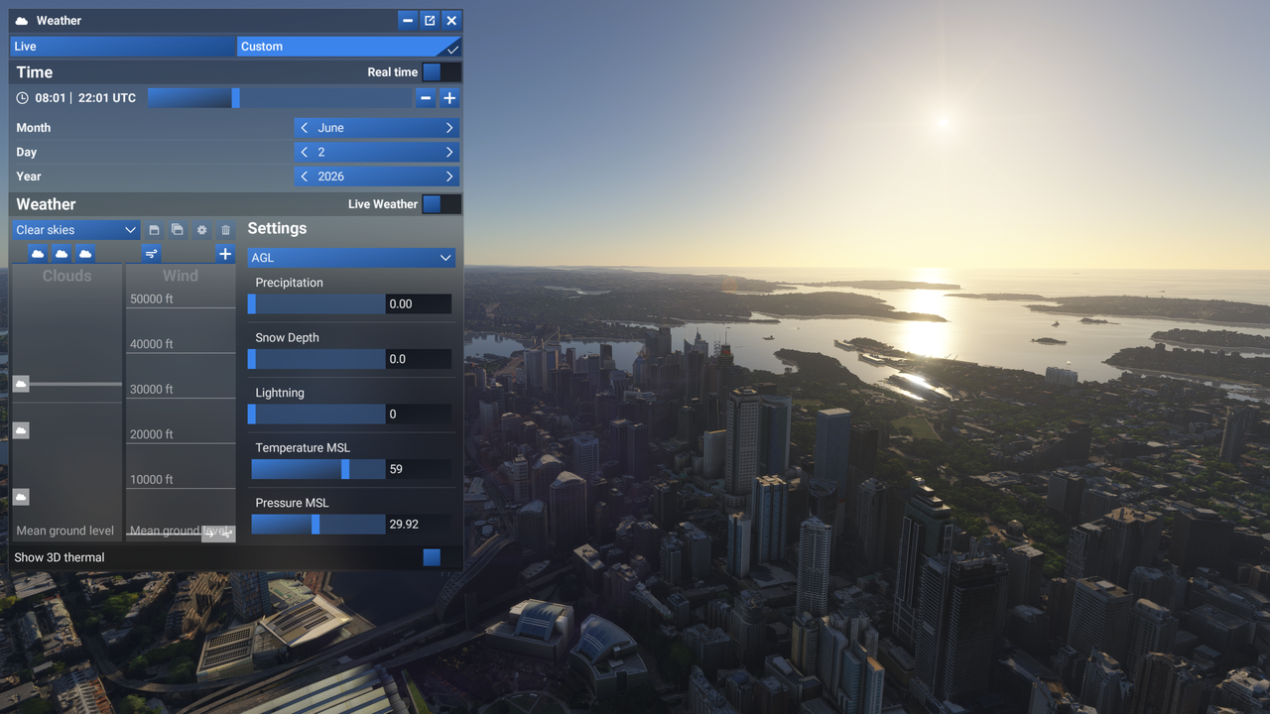Decrease time with the minus button
Screen dimensions: 1270x714
[426, 98]
